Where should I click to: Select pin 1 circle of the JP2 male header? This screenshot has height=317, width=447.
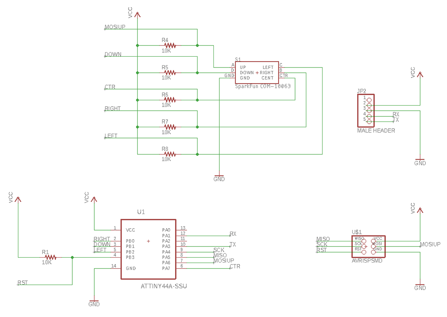(368, 100)
